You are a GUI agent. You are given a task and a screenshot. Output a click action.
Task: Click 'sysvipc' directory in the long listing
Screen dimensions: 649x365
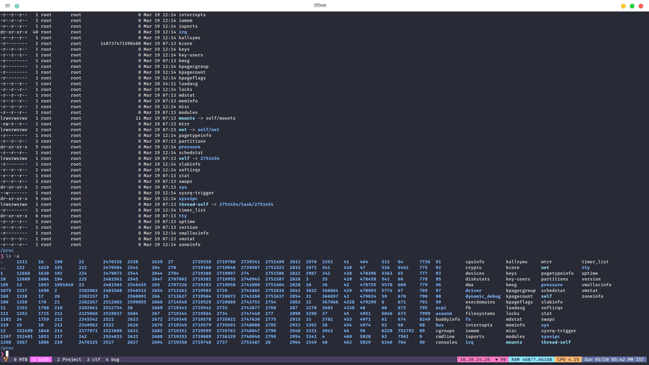pyautogui.click(x=188, y=199)
